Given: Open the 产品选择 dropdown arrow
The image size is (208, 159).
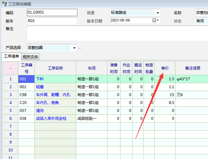Looking at the screenshot, I should [x=75, y=48].
